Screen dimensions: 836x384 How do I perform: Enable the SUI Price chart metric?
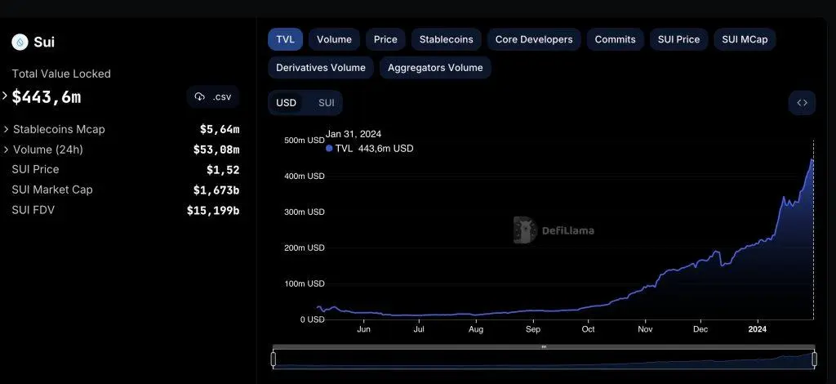pos(678,39)
